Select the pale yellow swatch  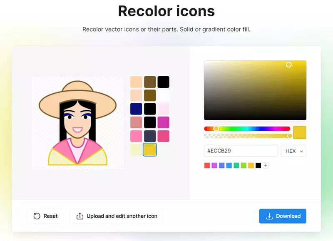coord(136,150)
